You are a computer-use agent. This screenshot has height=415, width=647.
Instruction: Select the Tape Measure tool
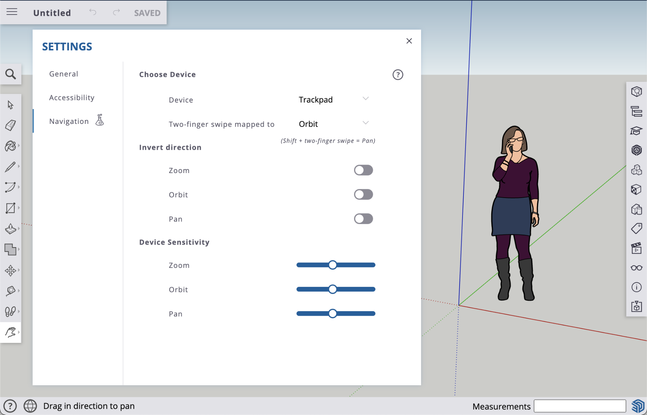10,291
